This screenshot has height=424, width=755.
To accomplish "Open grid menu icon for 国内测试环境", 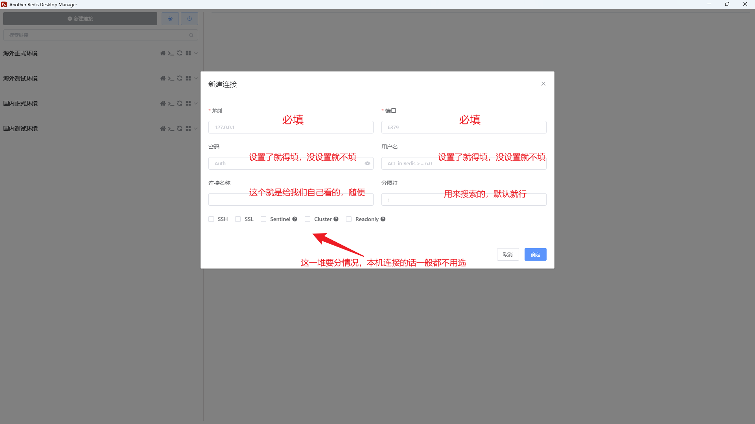I will 188,128.
